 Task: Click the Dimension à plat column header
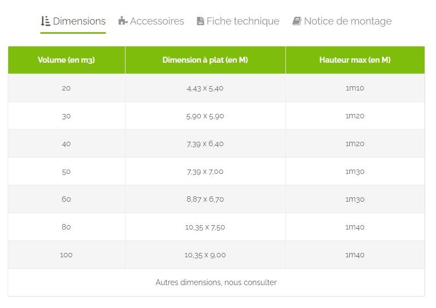[x=205, y=60]
